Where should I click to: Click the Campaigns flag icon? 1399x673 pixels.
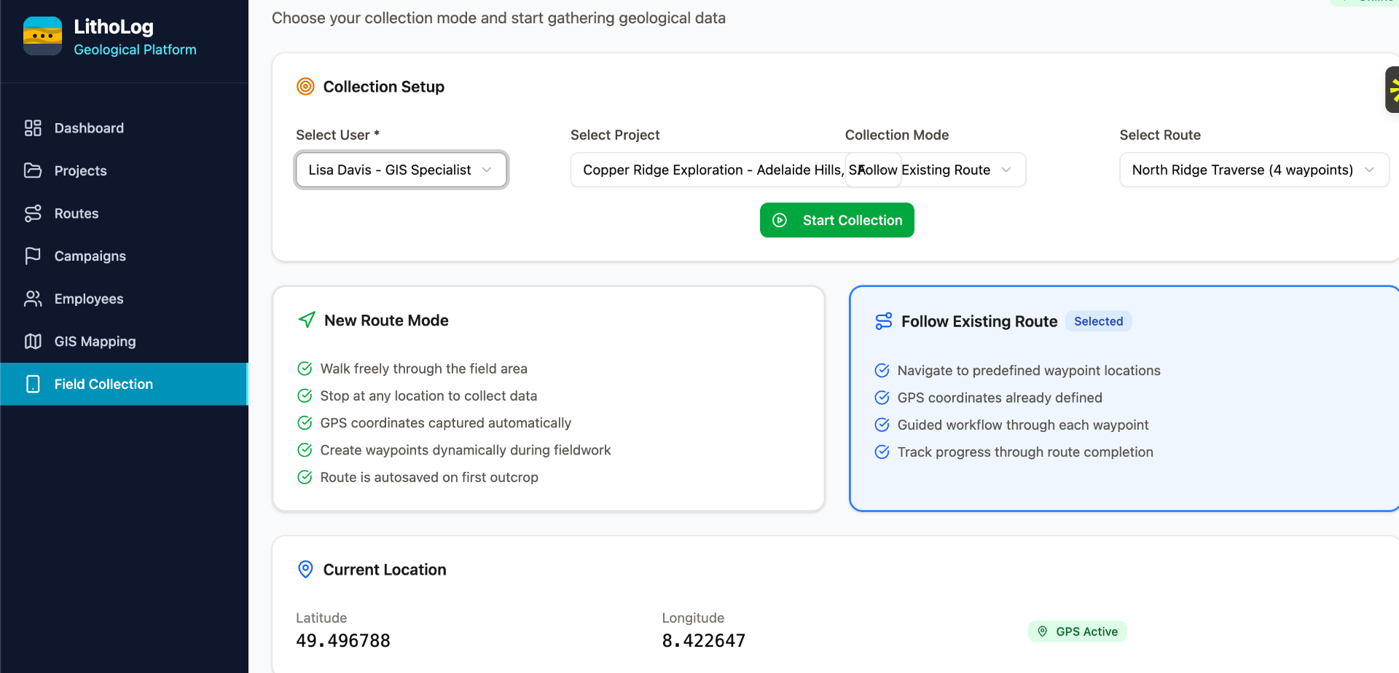click(33, 256)
